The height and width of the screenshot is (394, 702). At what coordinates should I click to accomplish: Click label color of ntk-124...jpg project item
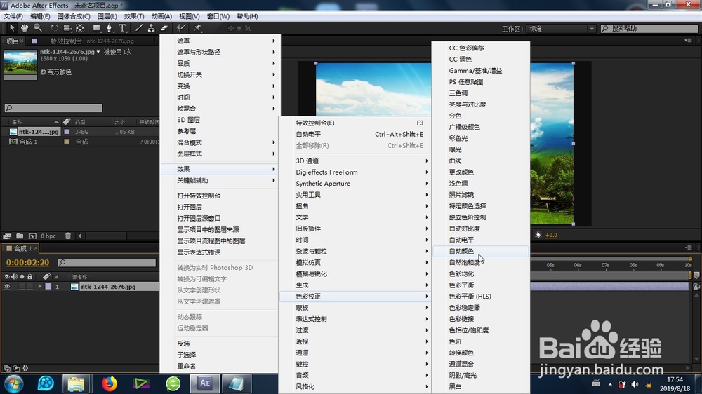[67, 132]
